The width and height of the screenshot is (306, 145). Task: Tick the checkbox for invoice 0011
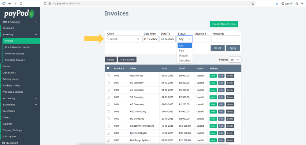(108, 126)
